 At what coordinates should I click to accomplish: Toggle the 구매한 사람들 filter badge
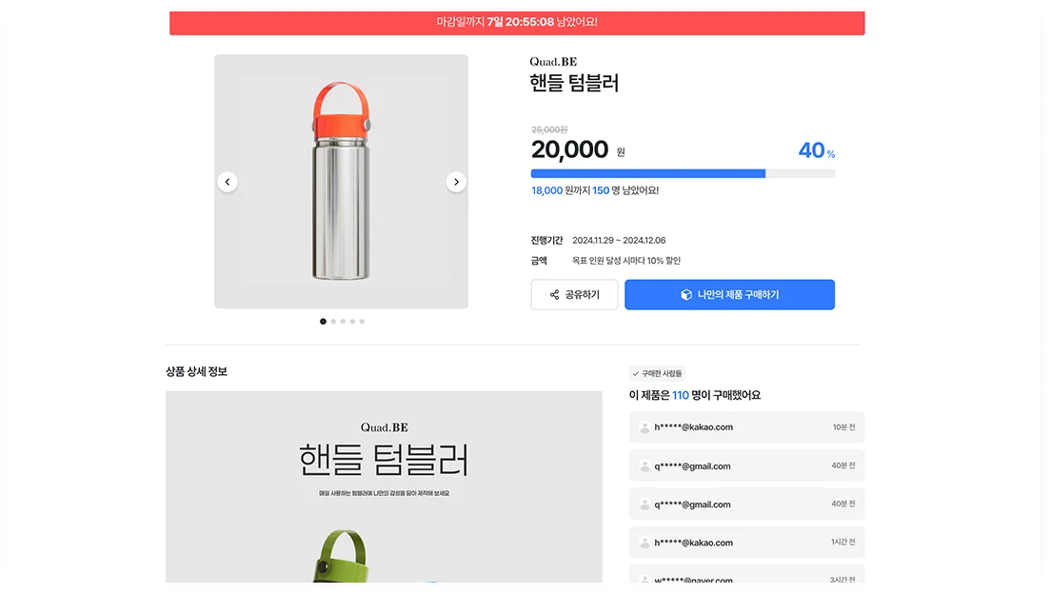657,373
